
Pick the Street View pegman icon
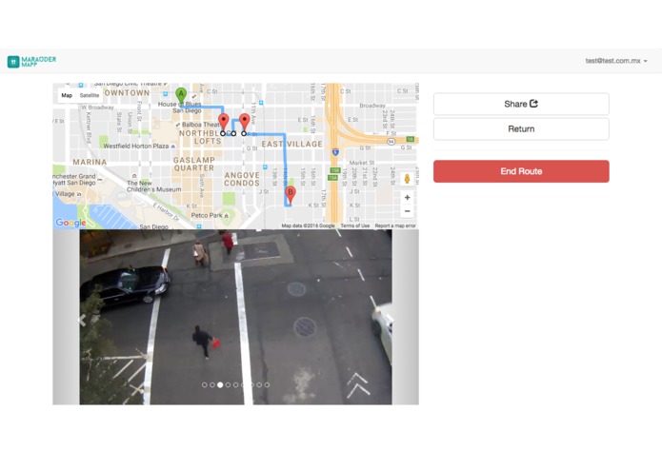coord(407,179)
